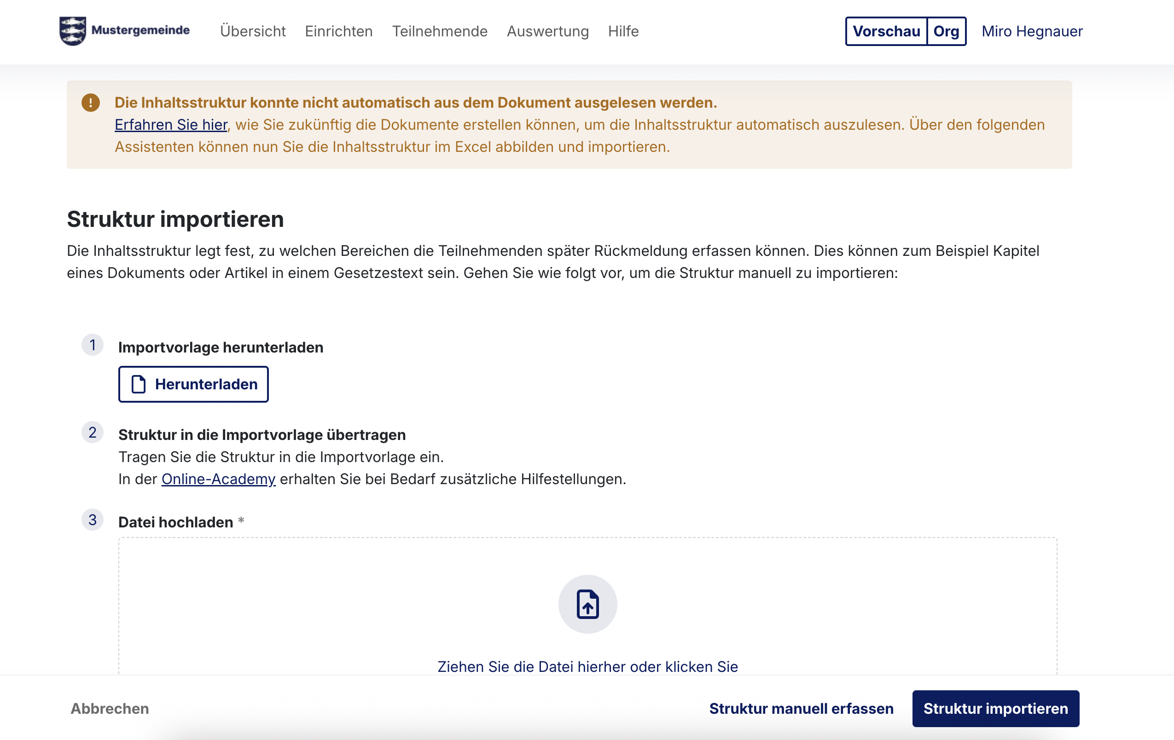The width and height of the screenshot is (1174, 740).
Task: Click the document icon in the Herunterladen button
Action: 139,384
